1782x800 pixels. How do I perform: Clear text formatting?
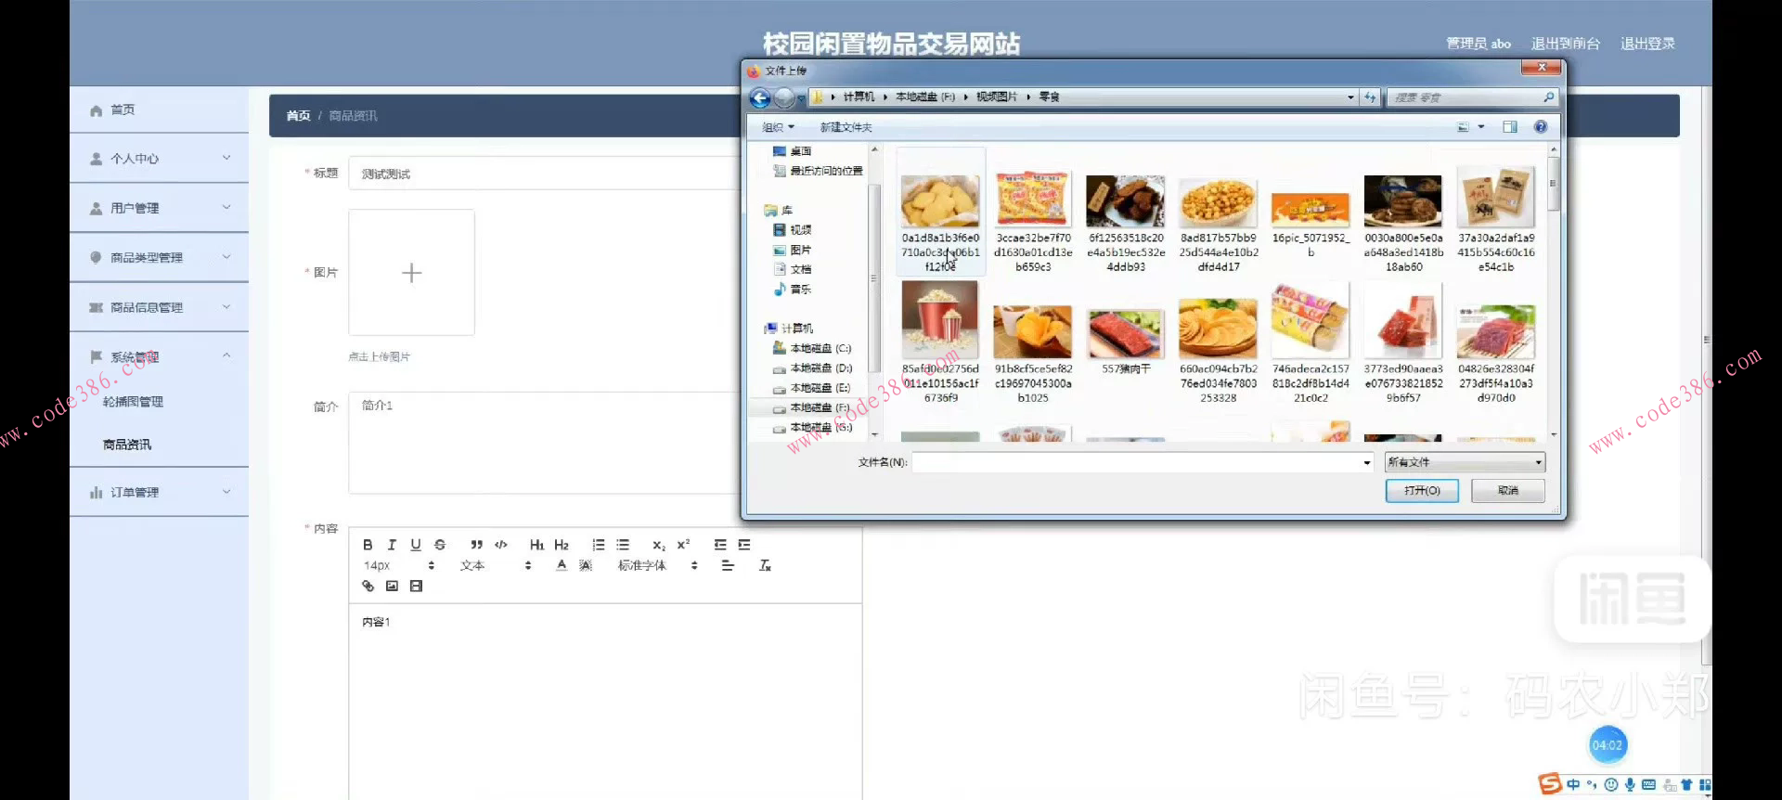pyautogui.click(x=765, y=565)
